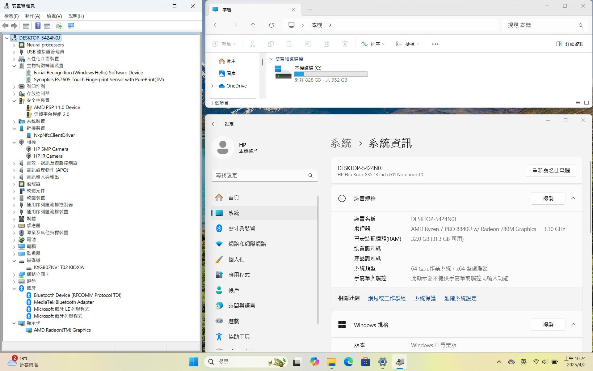Open the 網域或工作群組 link
Viewport: 593px width, 371px height.
tap(387, 298)
